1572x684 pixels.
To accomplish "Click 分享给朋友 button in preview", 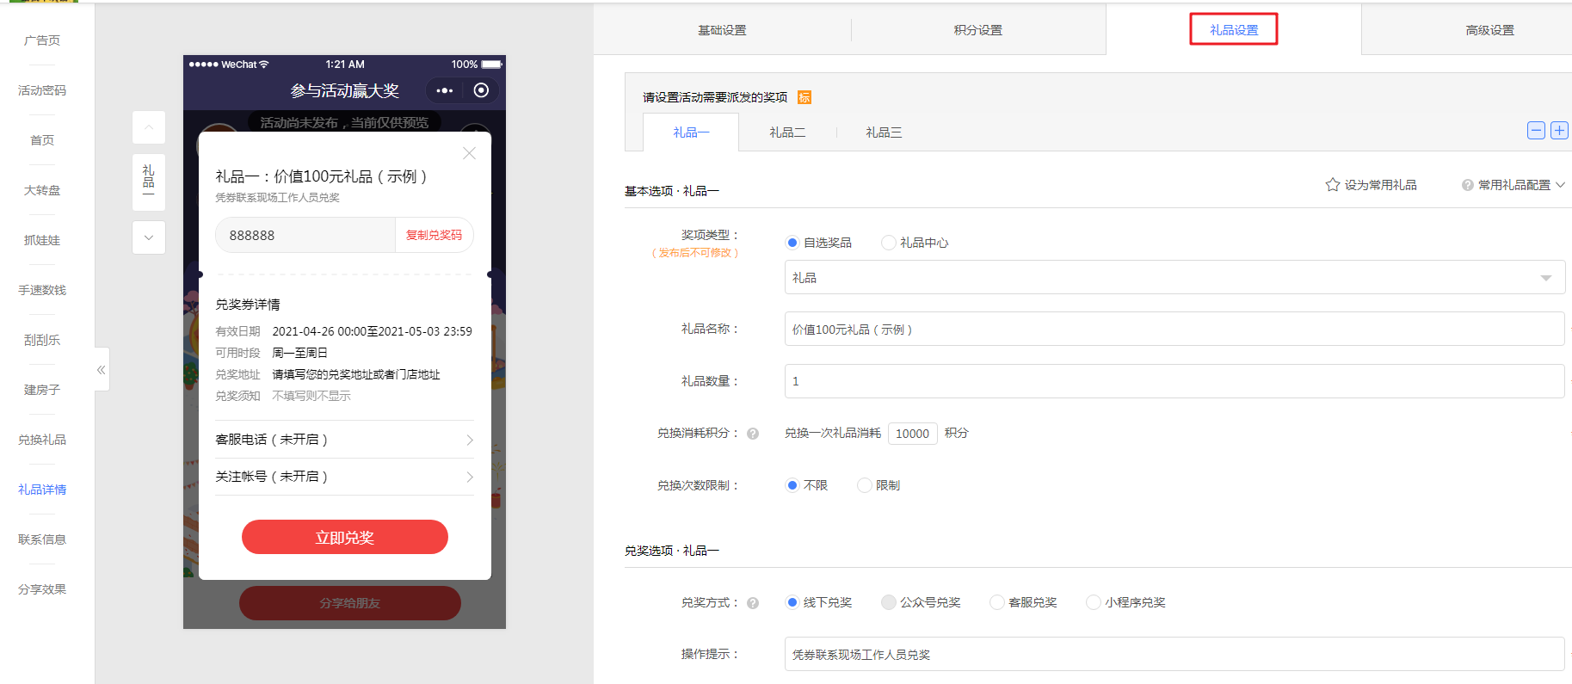I will coord(349,603).
